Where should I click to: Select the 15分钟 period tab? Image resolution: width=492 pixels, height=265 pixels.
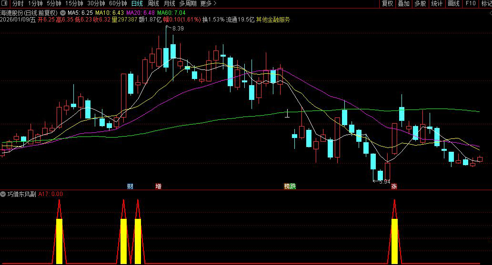[x=74, y=3]
